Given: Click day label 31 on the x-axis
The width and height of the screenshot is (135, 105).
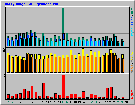Looking at the screenshot, I should [x=127, y=102].
